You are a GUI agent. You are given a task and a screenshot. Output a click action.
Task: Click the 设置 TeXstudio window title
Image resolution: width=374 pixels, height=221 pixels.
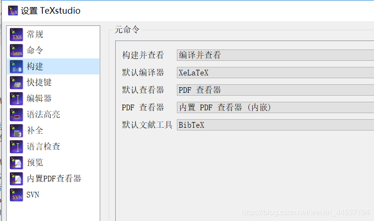50,11
